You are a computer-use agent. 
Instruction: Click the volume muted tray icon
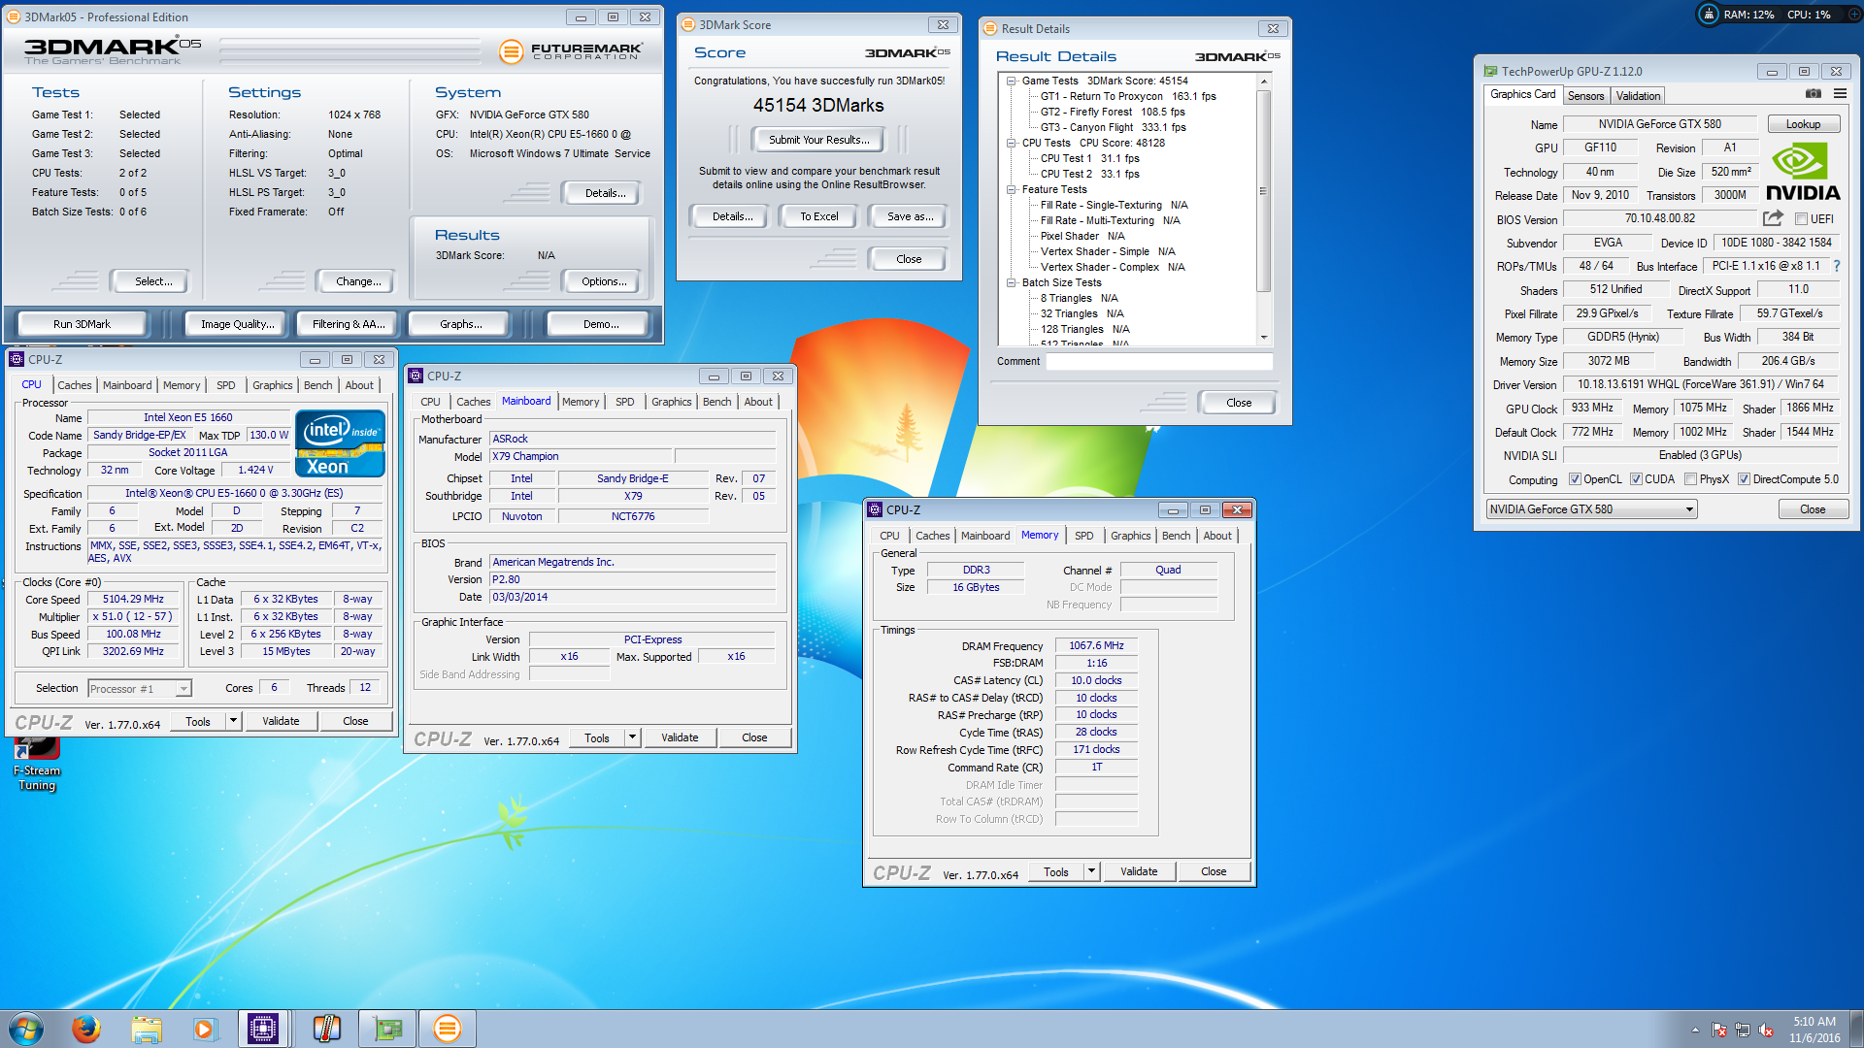1766,1030
